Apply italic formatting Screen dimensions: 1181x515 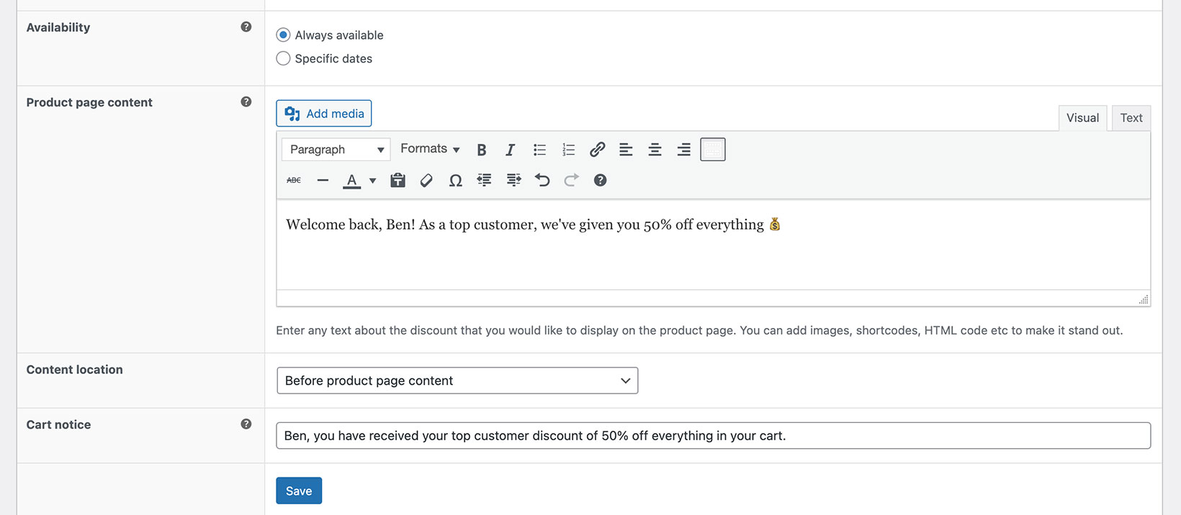[510, 150]
